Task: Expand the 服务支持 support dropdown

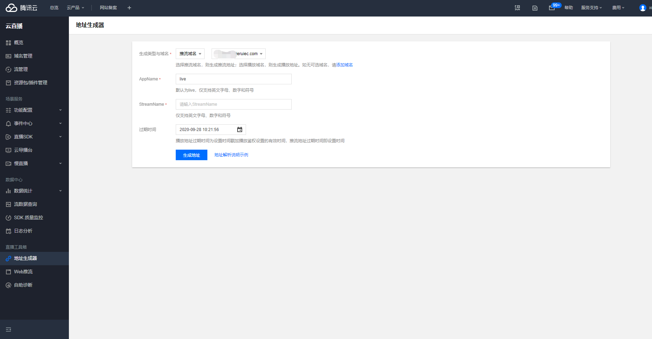Action: coord(591,8)
